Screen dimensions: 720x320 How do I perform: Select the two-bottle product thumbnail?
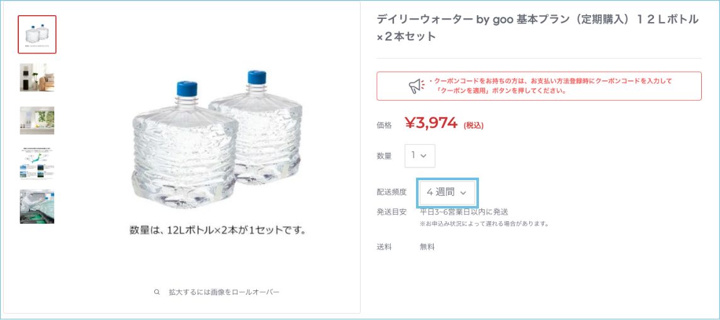pos(37,35)
